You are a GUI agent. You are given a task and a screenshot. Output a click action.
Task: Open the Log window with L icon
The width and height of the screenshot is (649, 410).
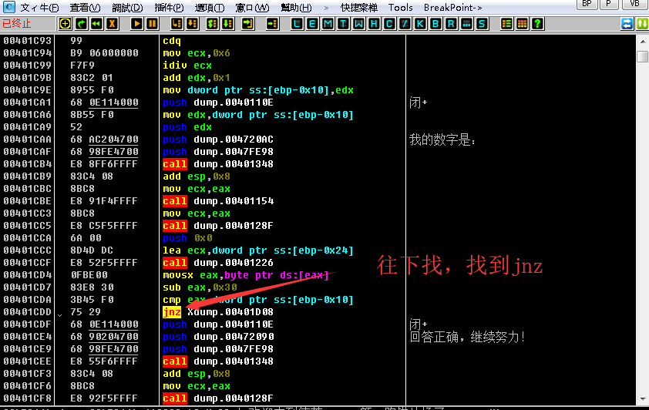click(x=297, y=24)
